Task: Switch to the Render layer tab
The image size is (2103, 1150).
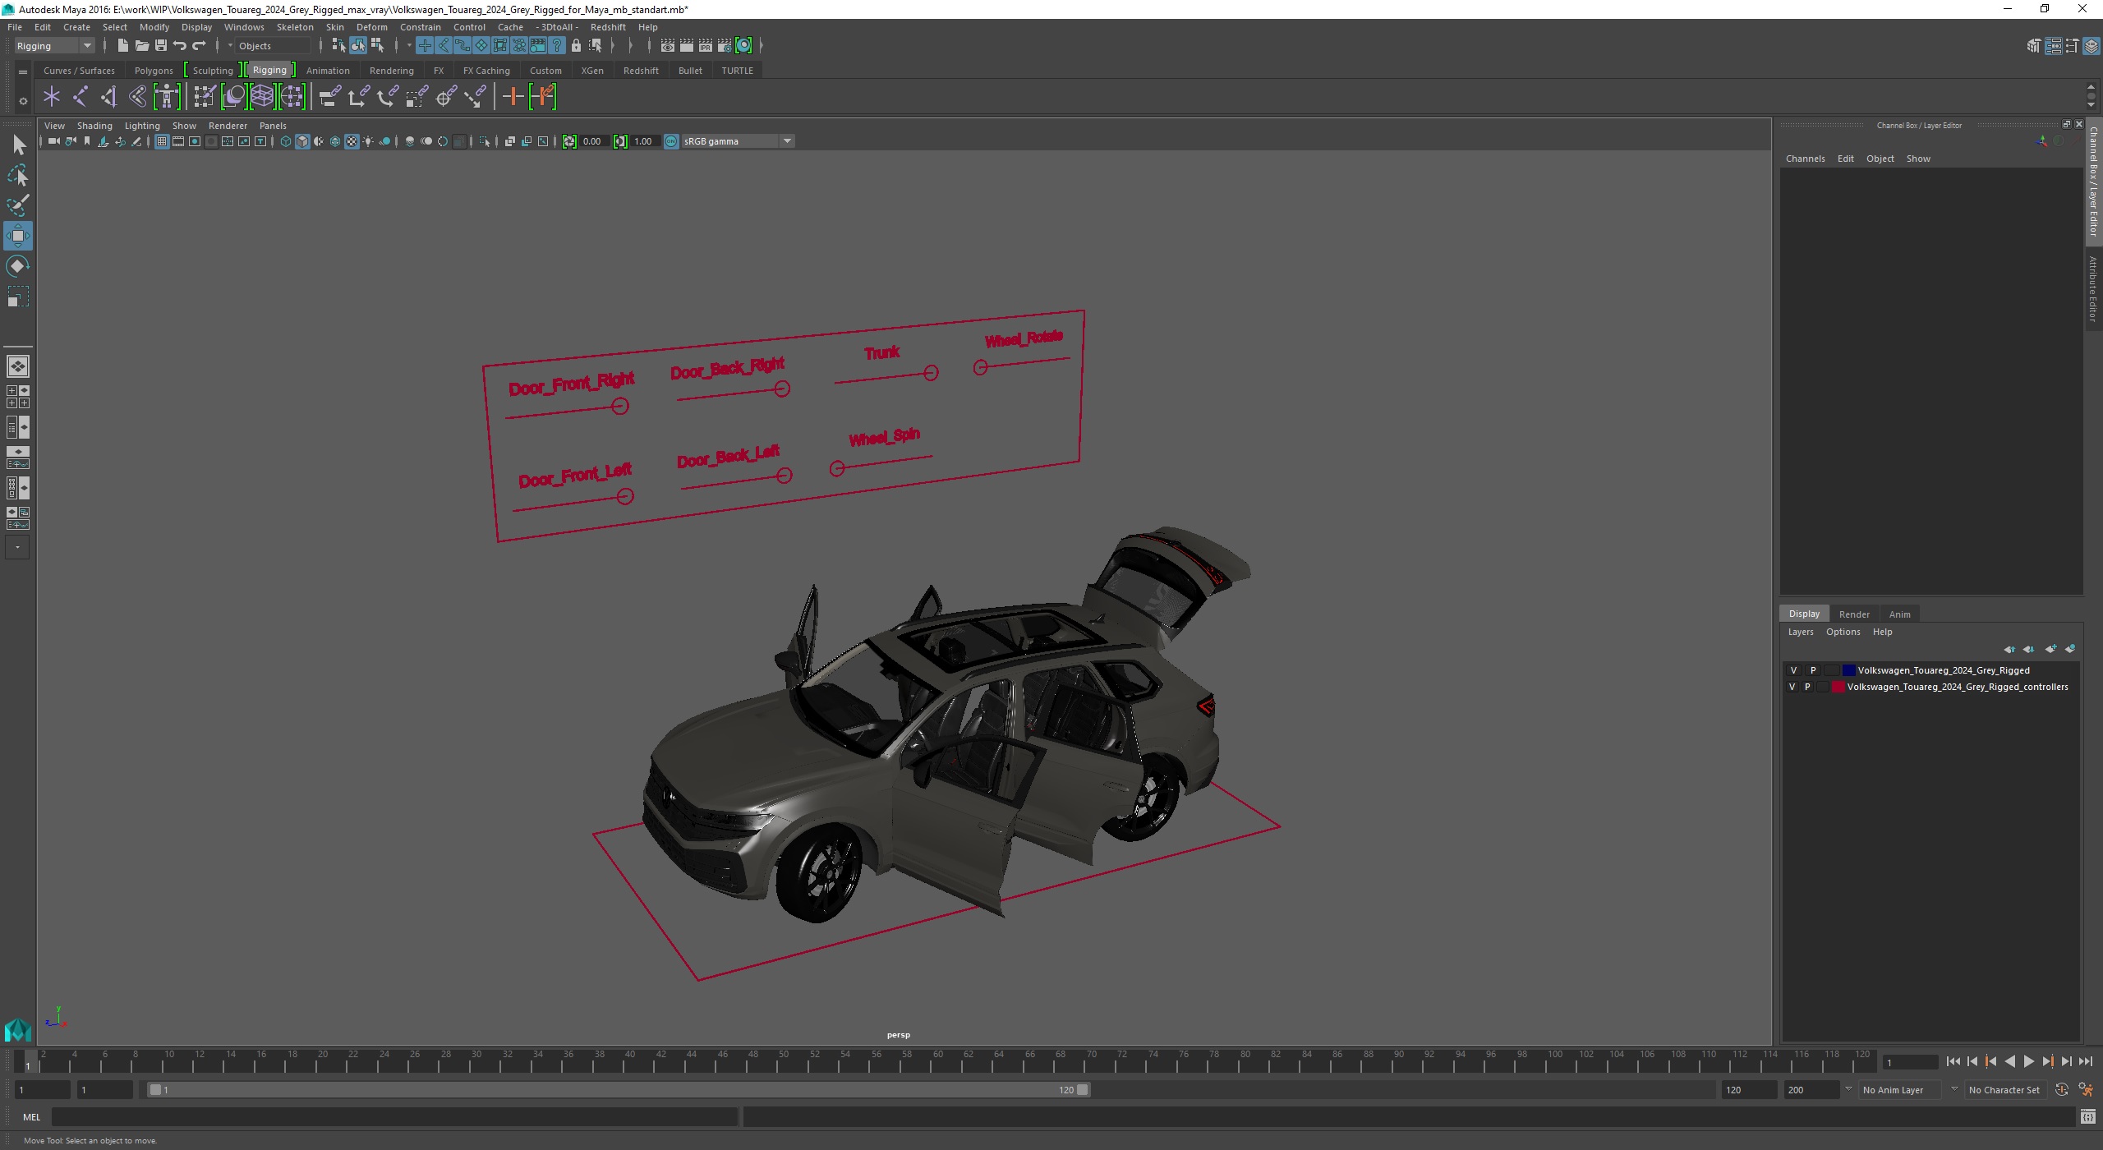Action: click(1854, 614)
